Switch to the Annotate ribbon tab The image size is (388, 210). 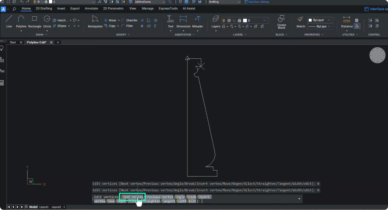pyautogui.click(x=91, y=8)
